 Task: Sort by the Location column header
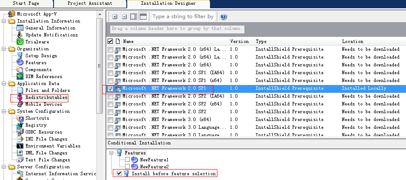click(373, 41)
